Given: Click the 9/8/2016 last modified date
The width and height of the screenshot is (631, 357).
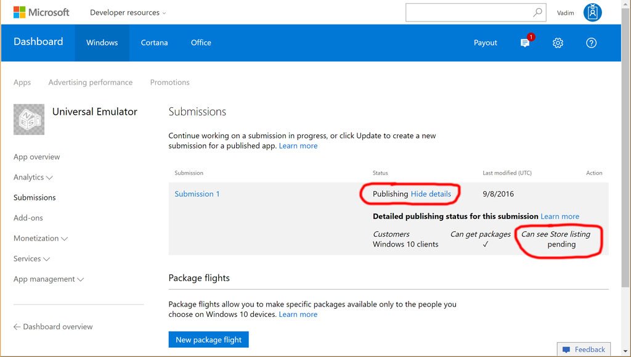Looking at the screenshot, I should point(498,194).
